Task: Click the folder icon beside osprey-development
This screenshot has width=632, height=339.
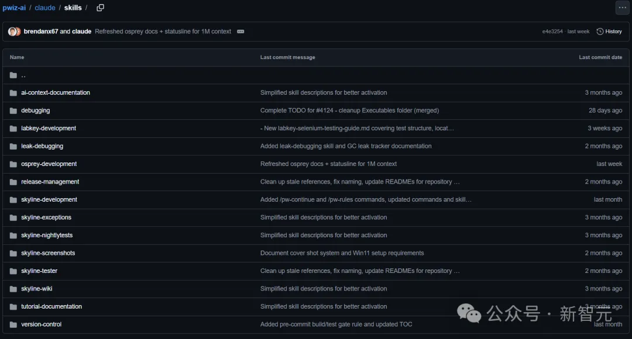Action: (x=13, y=164)
